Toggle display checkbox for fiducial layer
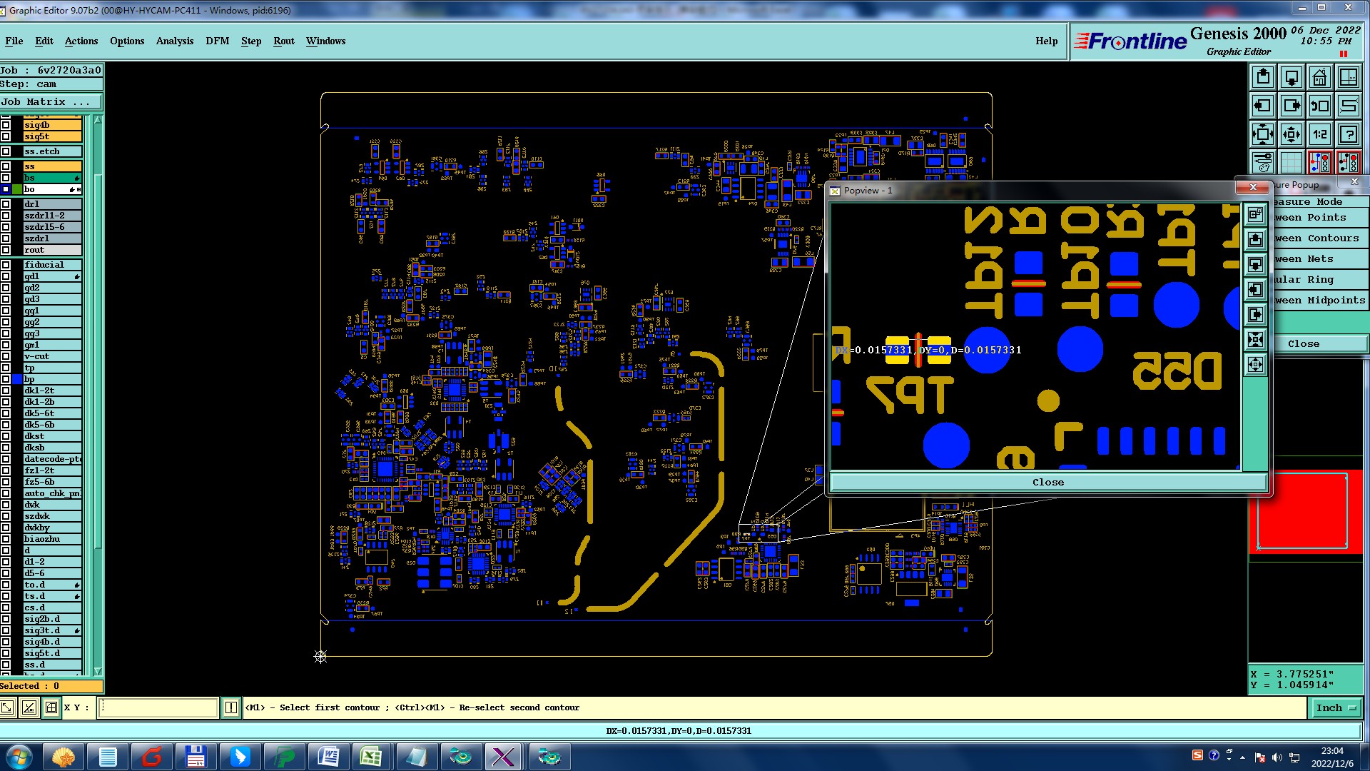1370x771 pixels. (6, 265)
